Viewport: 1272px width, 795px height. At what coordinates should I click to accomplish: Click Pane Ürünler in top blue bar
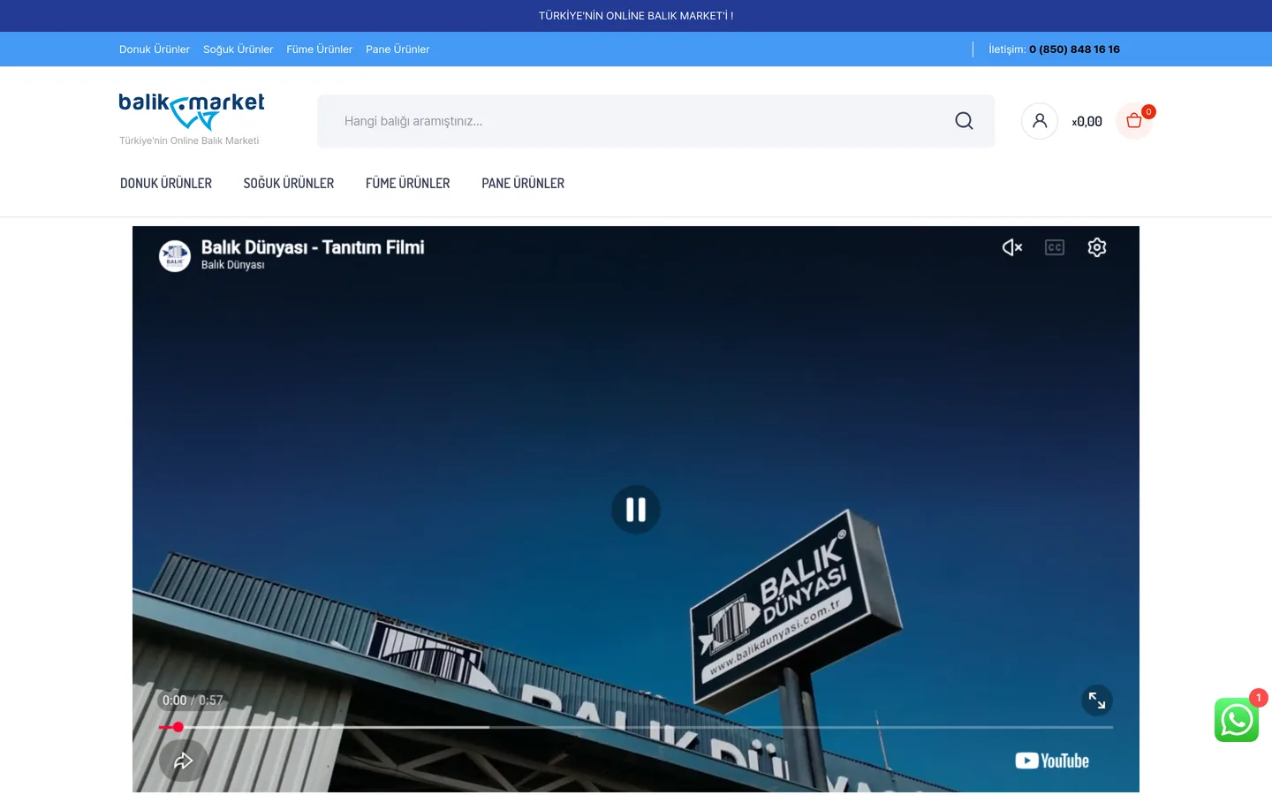[397, 49]
